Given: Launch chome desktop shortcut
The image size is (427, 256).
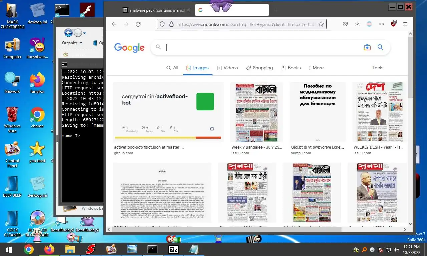Looking at the screenshot, I should point(37,118).
